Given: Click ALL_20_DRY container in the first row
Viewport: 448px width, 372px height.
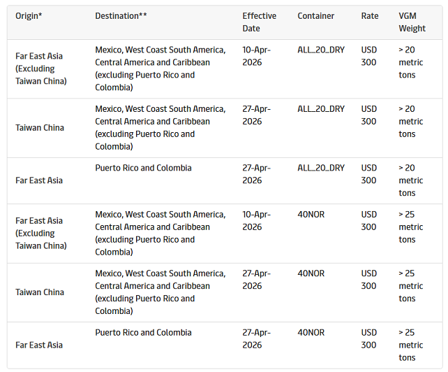Looking at the screenshot, I should pos(321,50).
